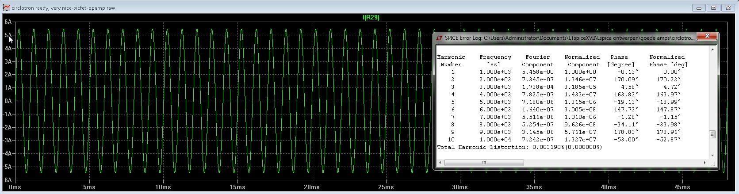
Task: Click the Frequency [Hz] column header
Action: 495,61
